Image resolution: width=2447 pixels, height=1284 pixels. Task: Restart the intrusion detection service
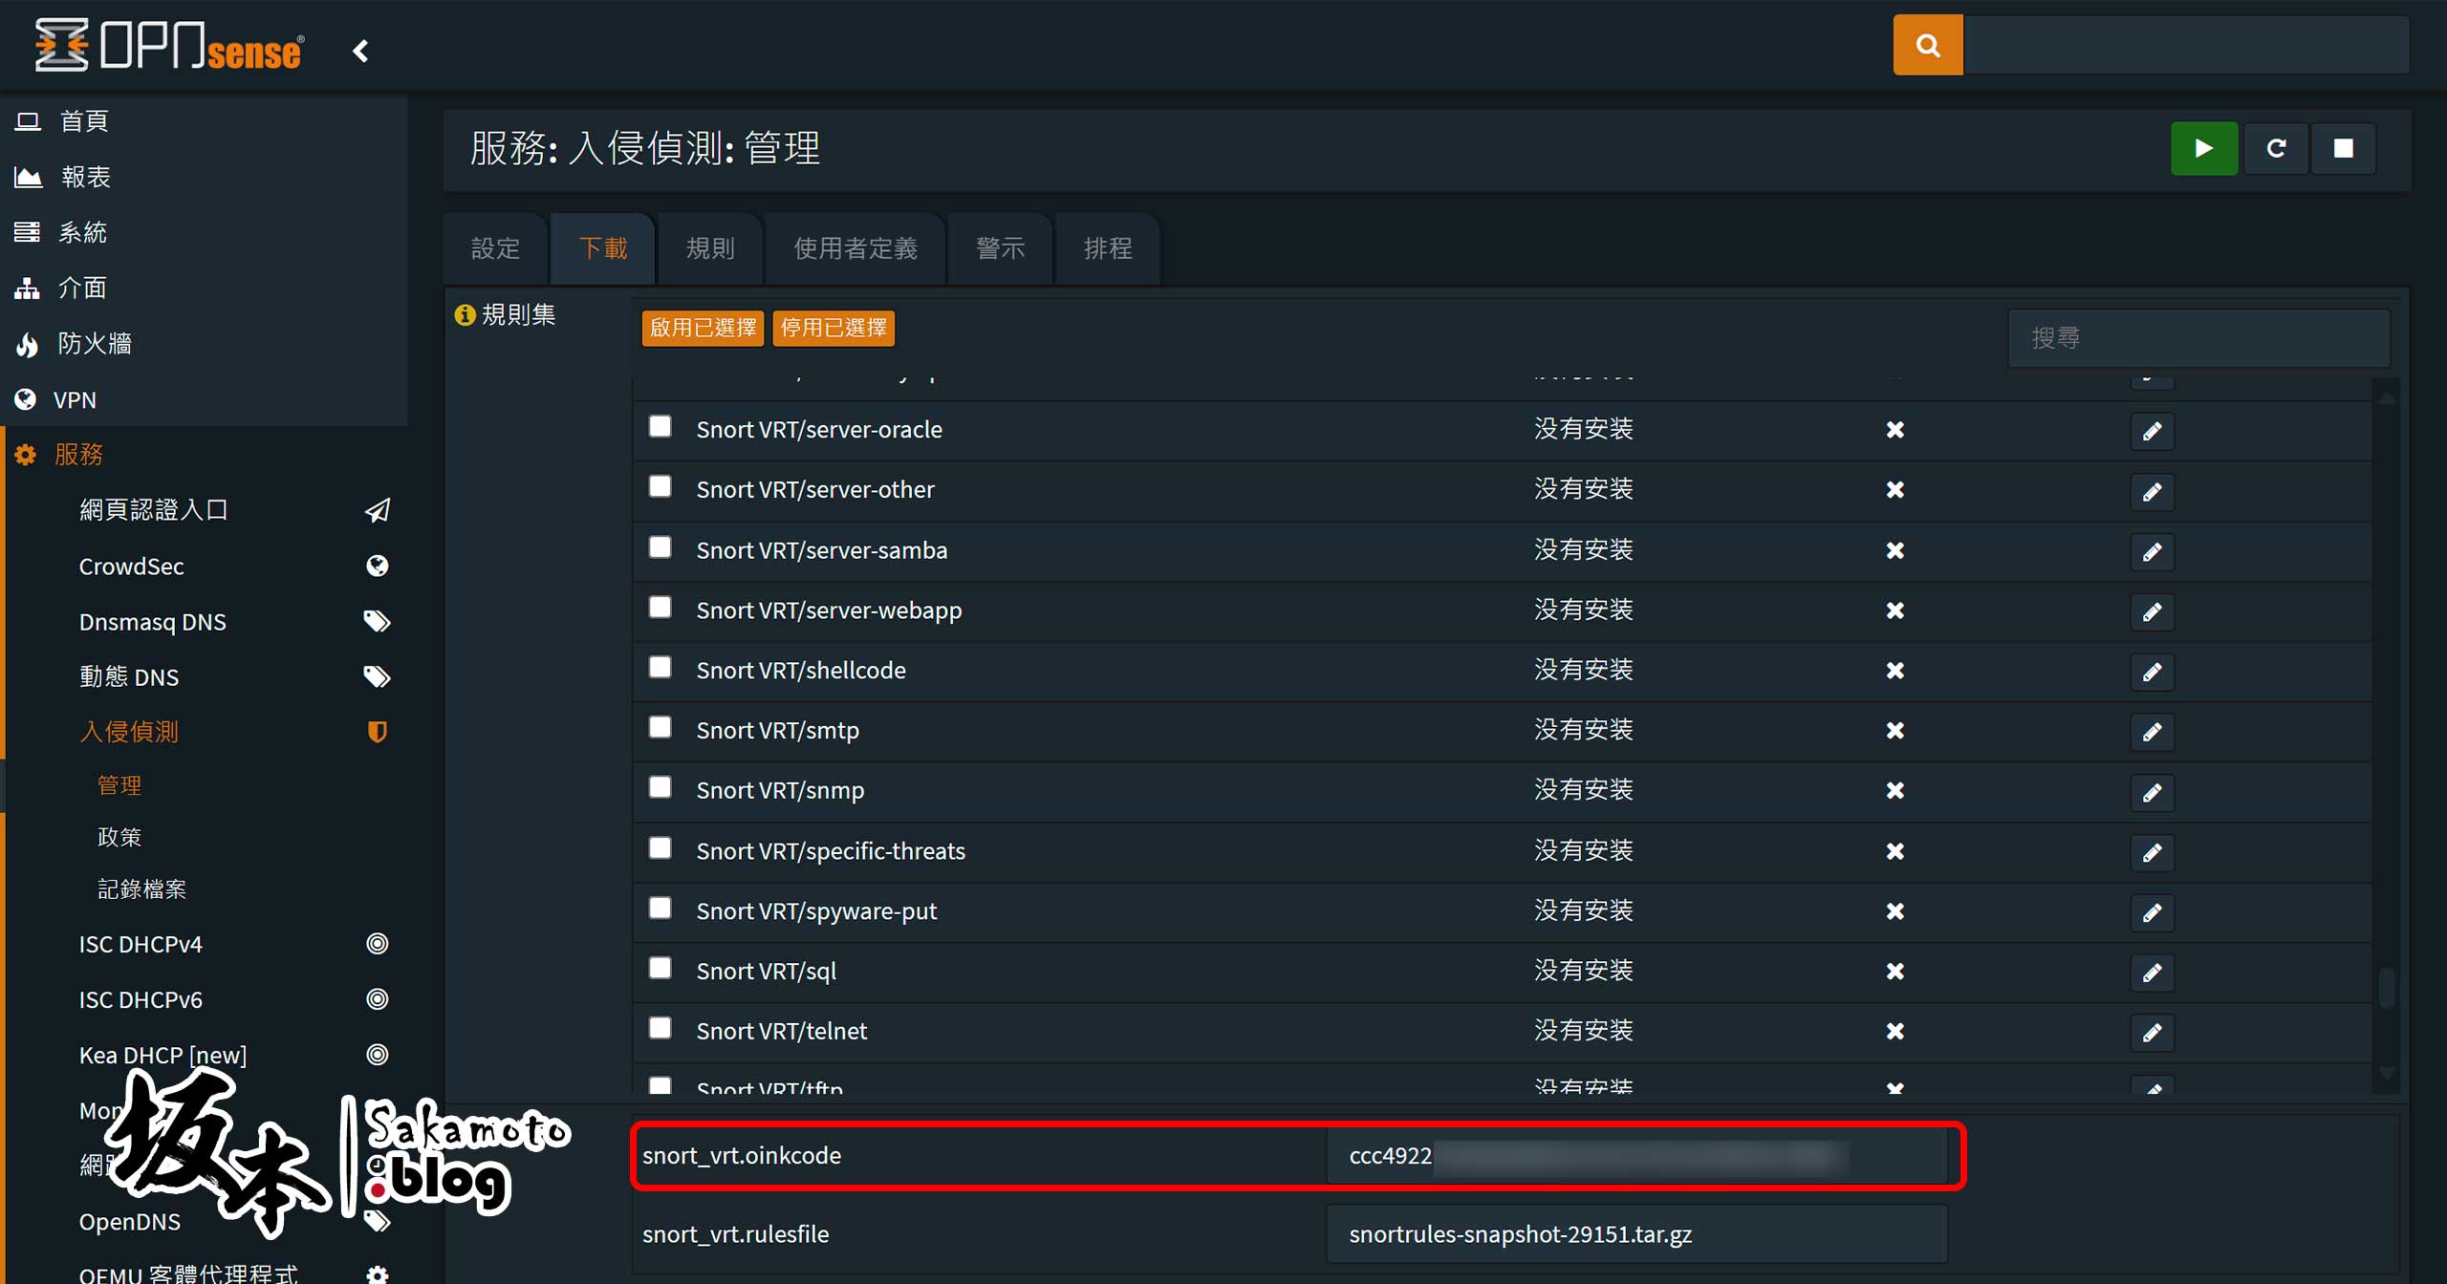(2276, 148)
